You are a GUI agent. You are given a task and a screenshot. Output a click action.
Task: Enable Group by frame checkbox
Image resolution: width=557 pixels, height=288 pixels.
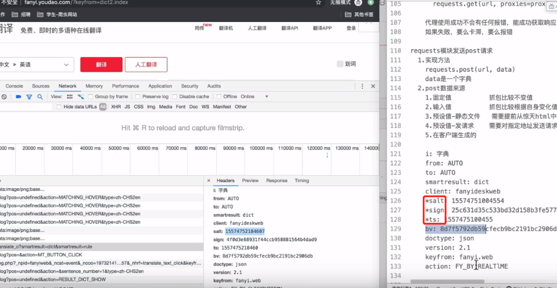click(91, 97)
